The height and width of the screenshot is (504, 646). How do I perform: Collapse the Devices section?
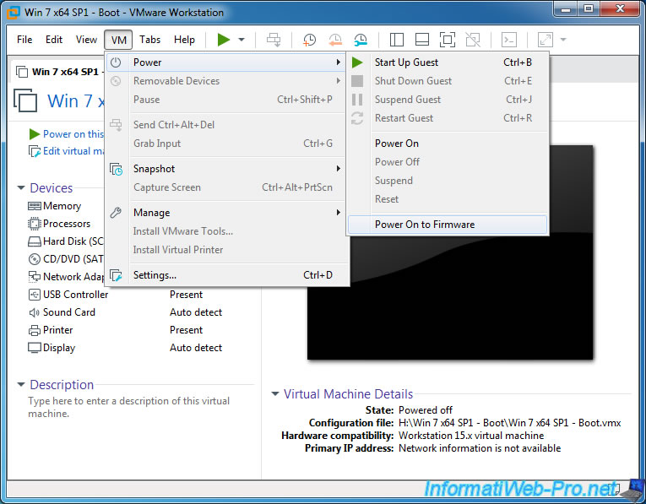coord(21,187)
